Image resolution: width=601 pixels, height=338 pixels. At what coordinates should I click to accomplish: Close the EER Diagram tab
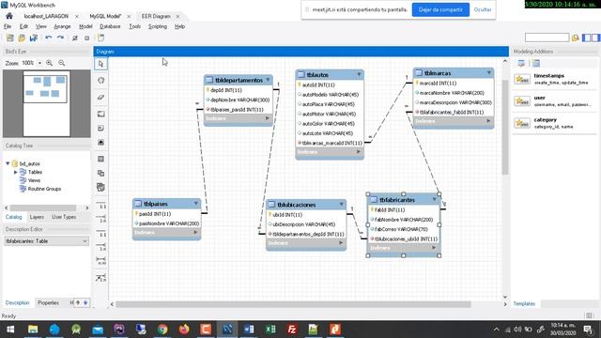click(177, 16)
